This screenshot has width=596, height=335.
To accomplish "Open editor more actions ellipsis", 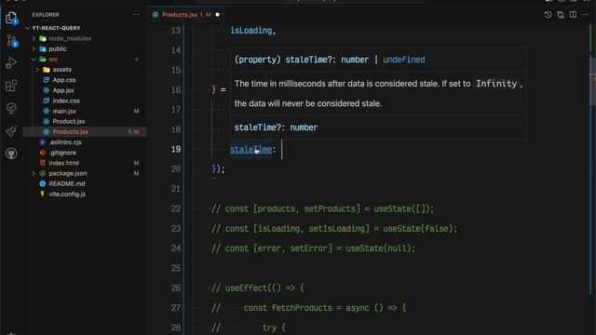I will (586, 15).
